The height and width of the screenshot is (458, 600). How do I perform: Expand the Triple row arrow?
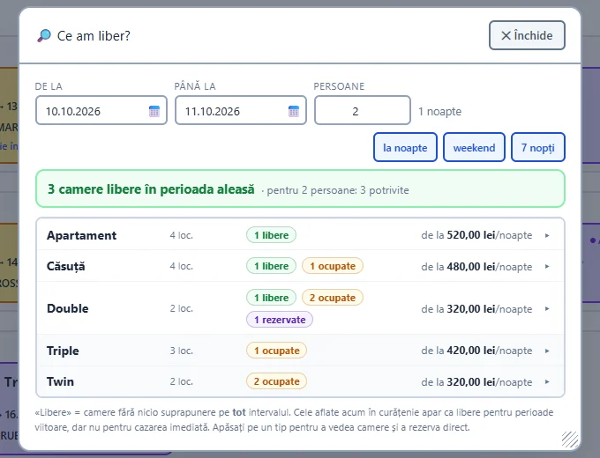point(547,351)
